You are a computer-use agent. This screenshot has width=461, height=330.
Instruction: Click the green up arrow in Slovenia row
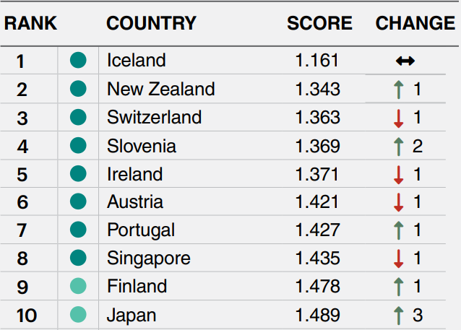click(398, 147)
